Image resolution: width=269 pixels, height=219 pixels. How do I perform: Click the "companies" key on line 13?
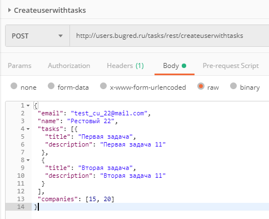58,199
